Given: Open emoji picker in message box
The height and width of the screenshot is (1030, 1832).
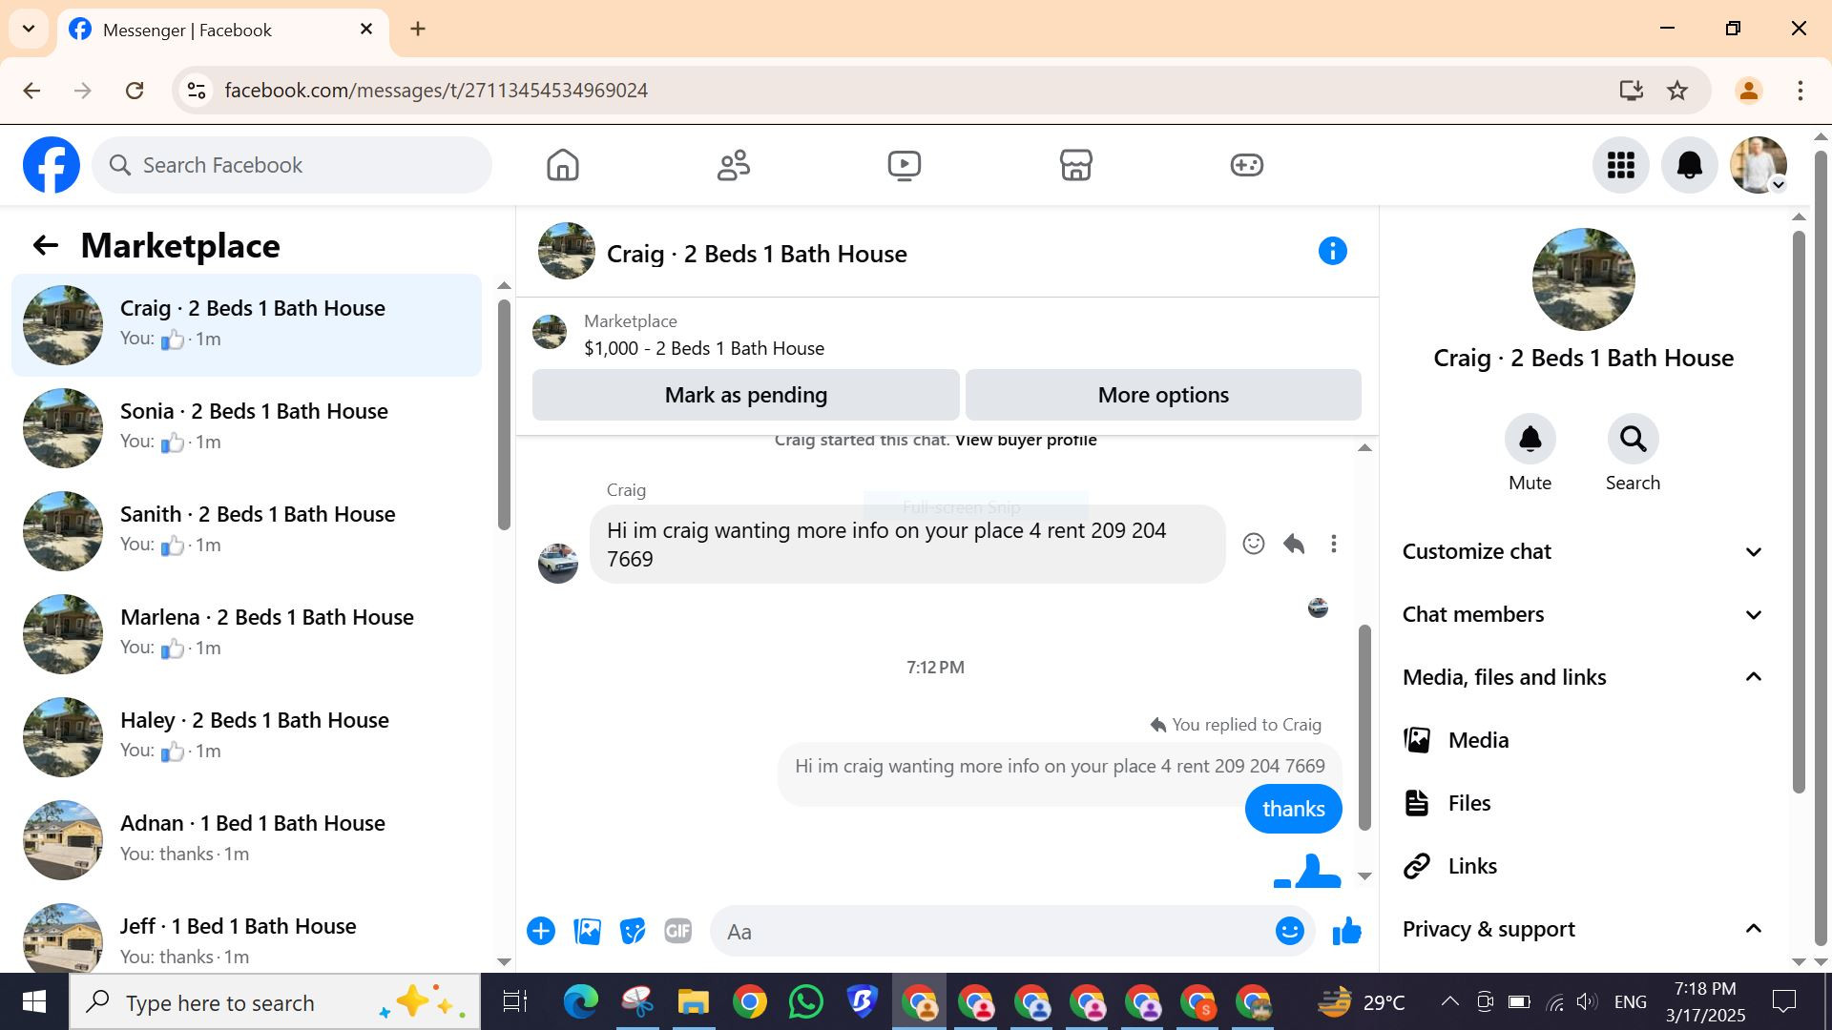Looking at the screenshot, I should [x=1290, y=931].
